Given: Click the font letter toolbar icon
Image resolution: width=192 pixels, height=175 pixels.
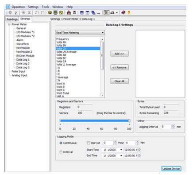Looking at the screenshot, I should 112,13.
